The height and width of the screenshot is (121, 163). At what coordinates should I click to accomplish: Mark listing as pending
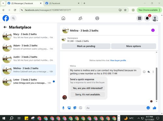coord(86,46)
